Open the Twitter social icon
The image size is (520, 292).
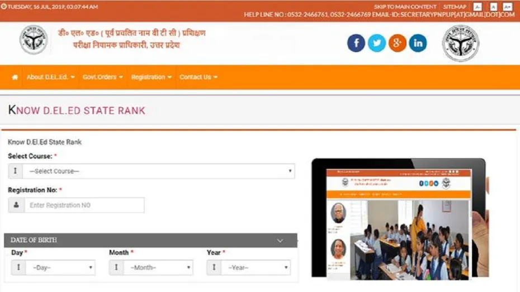377,43
